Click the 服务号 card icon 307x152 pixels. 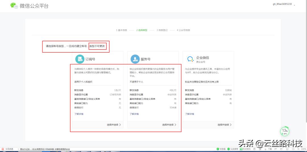(135, 59)
